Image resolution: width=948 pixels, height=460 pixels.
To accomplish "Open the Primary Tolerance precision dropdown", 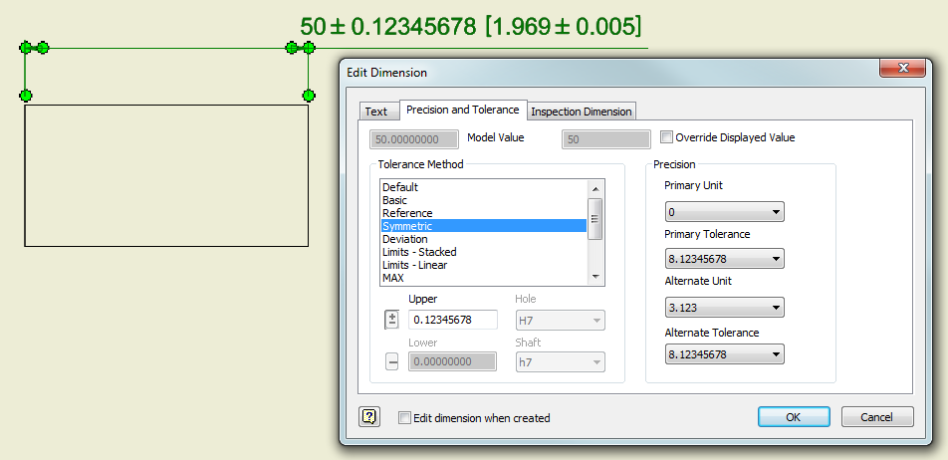I will coord(724,259).
